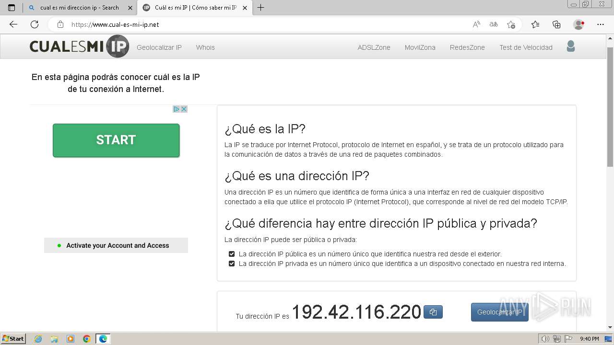This screenshot has height=345, width=614.
Task: Click Microsoft Edge taskbar icon
Action: point(103,339)
